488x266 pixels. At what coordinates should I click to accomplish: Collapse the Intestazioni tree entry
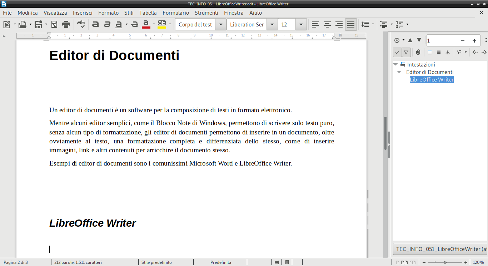point(395,64)
